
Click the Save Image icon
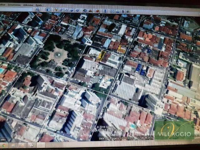[x=123, y=12]
